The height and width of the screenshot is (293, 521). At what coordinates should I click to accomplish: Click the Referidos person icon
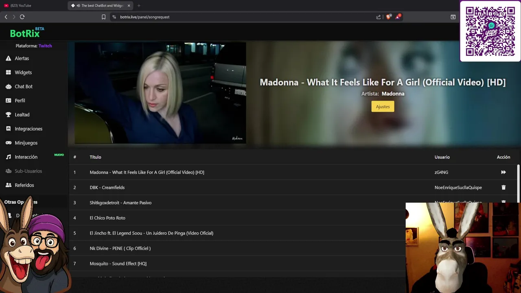(x=8, y=185)
